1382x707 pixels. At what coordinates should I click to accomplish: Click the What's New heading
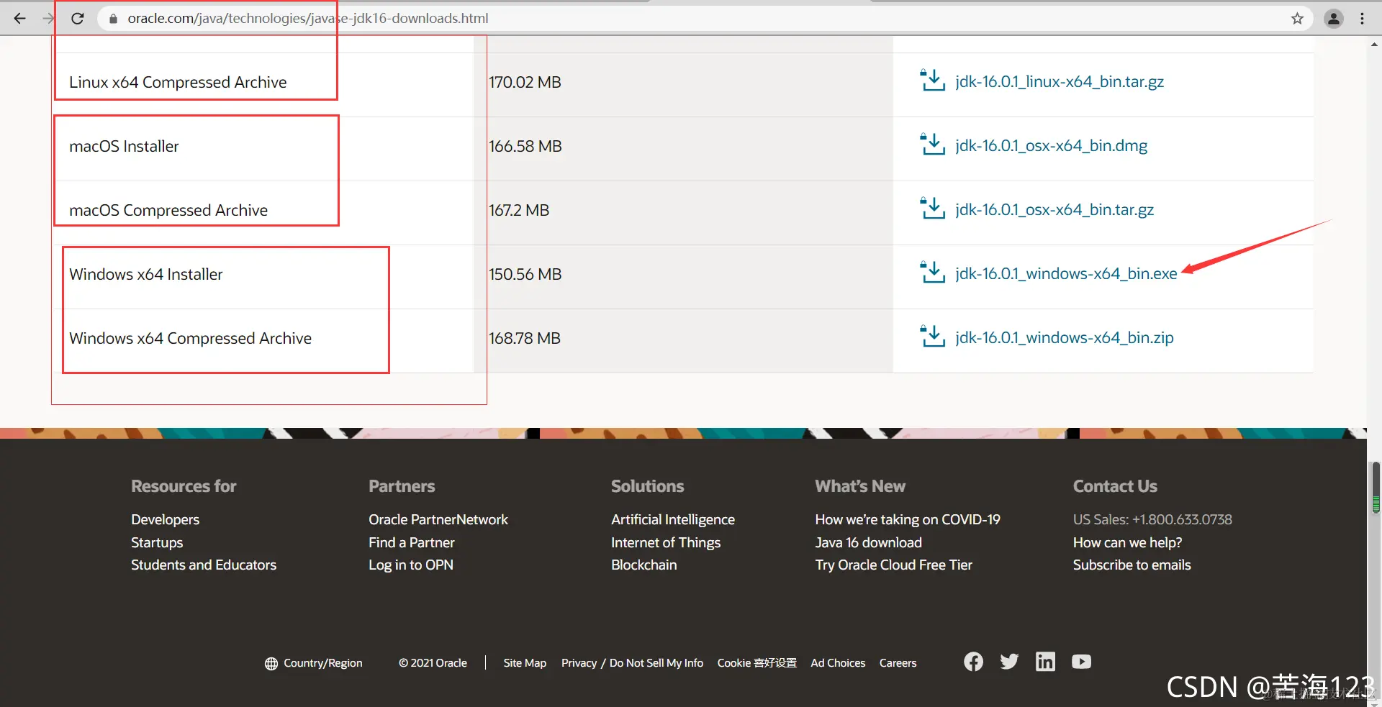pos(860,486)
